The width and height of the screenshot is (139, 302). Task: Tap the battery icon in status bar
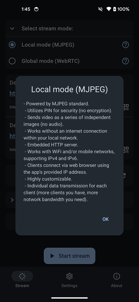point(115,9)
